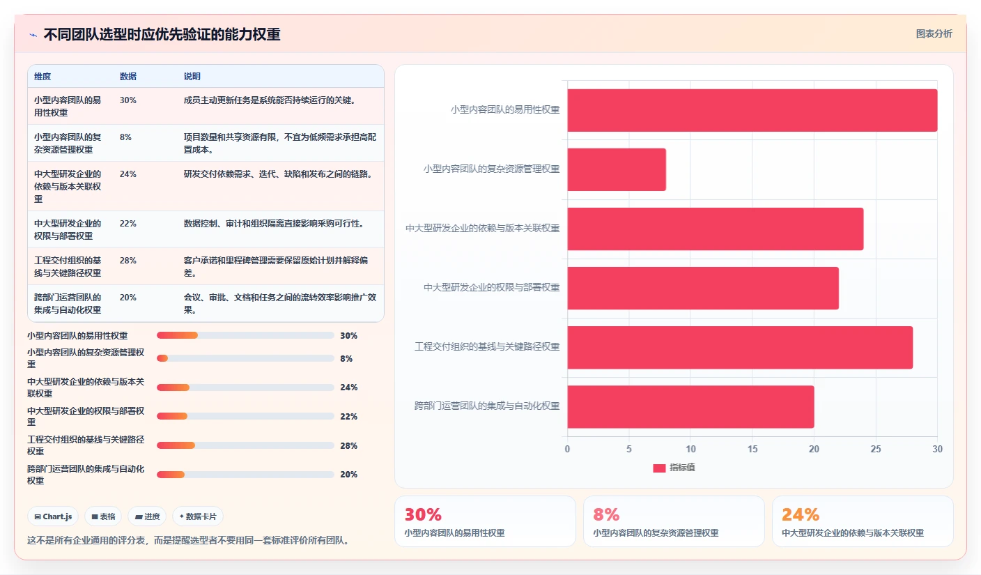Click chart bar for 工程交付组织的基线与关键路径权重
The image size is (981, 575).
click(740, 347)
